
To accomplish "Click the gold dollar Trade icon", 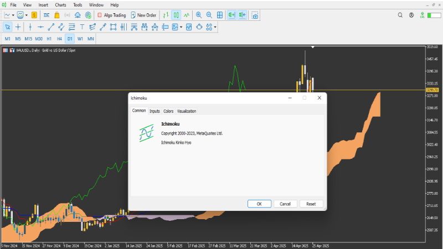I will coord(34,15).
